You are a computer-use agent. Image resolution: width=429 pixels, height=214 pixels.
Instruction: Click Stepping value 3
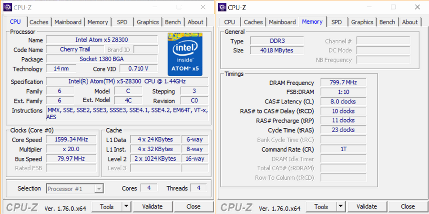pos(194,91)
